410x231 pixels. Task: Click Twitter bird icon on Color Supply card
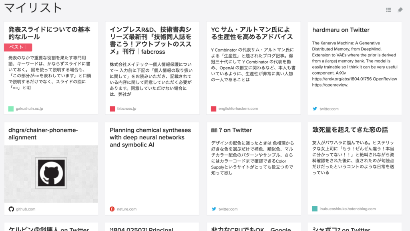tap(214, 209)
